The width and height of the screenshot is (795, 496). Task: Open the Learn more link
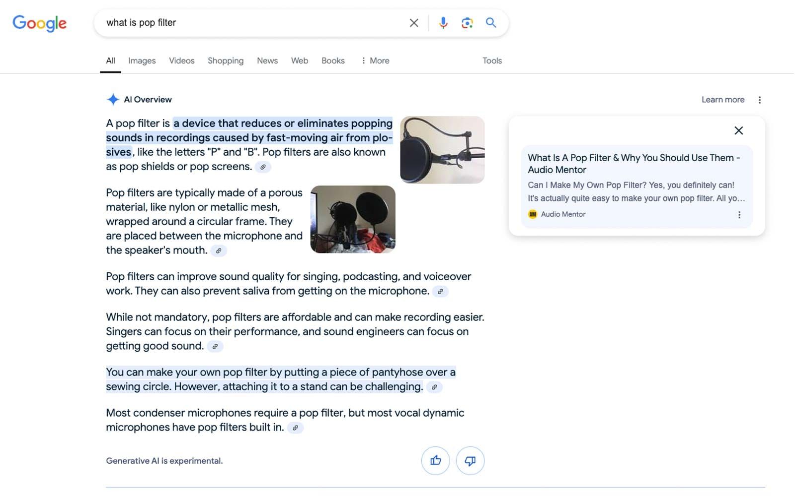pos(722,99)
